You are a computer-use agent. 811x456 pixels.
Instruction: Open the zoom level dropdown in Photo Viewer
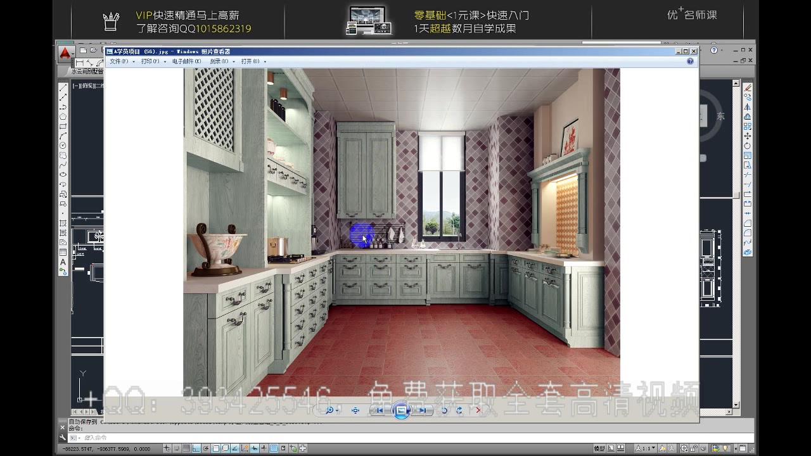point(337,410)
